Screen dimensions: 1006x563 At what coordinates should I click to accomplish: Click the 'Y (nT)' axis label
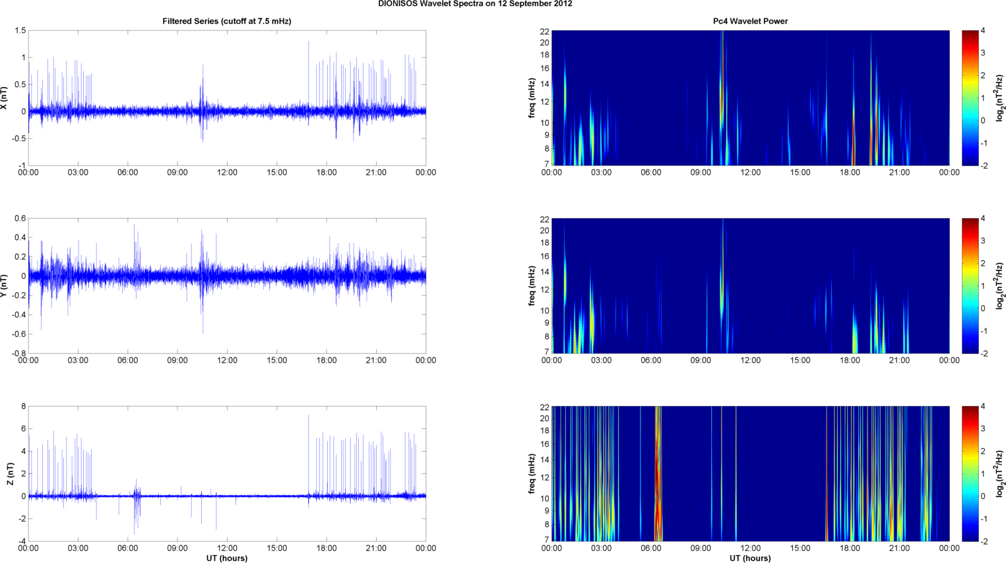pos(4,285)
